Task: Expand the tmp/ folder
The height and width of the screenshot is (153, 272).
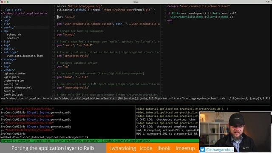Action: pos(7,66)
